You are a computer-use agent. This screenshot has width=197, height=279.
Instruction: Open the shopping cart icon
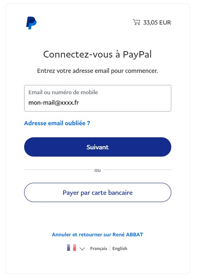[x=136, y=22]
